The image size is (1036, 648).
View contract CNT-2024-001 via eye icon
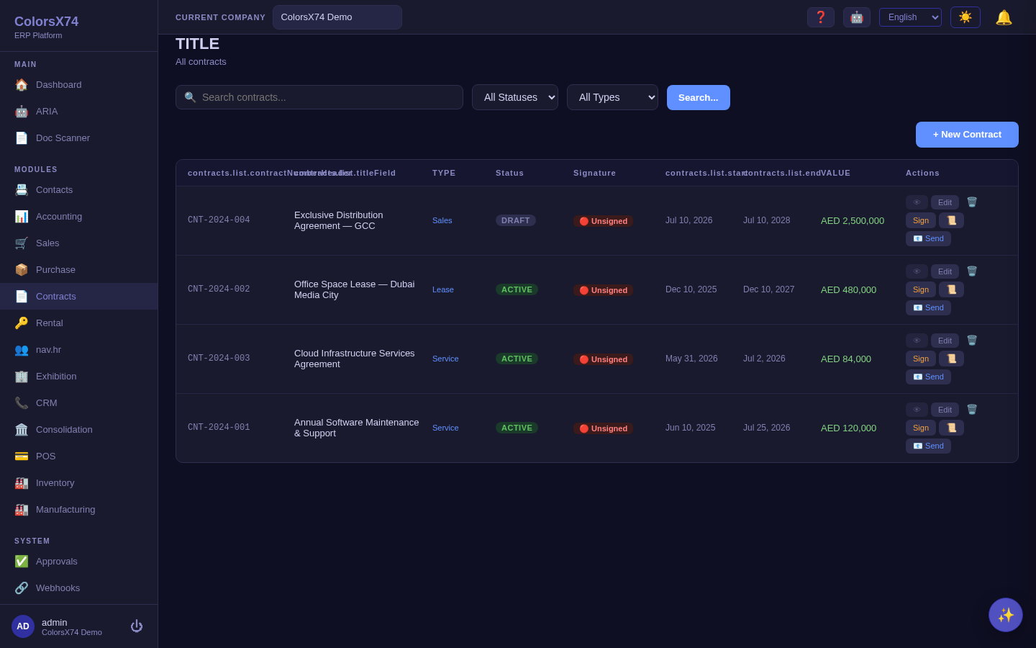click(x=917, y=410)
